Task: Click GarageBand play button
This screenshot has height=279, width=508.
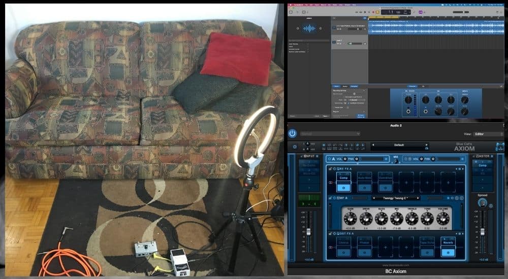Action: pyautogui.click(x=369, y=12)
